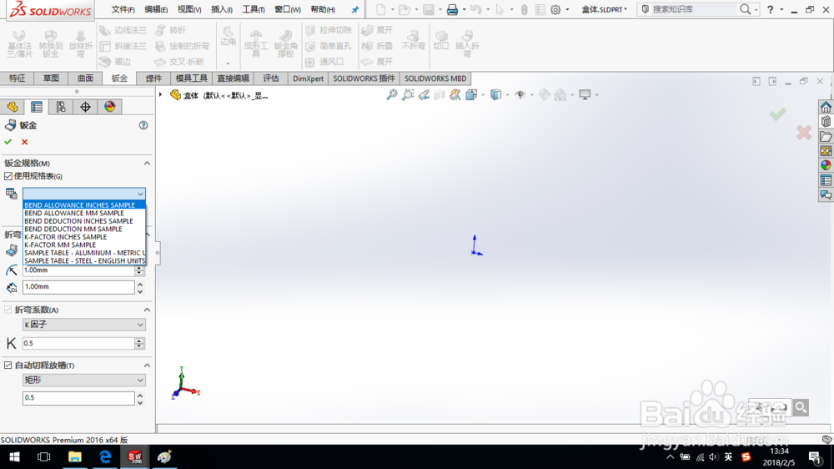Open the 工具 menu

click(254, 9)
